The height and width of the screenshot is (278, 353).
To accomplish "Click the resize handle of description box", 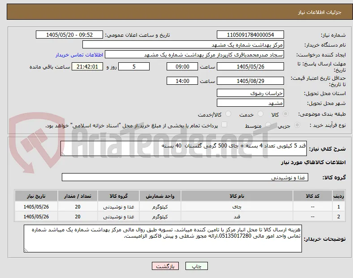I will tap(63, 154).
